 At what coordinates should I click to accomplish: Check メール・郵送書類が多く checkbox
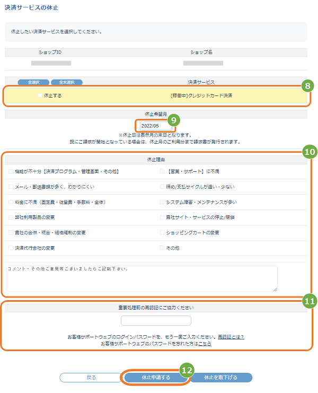[11, 187]
